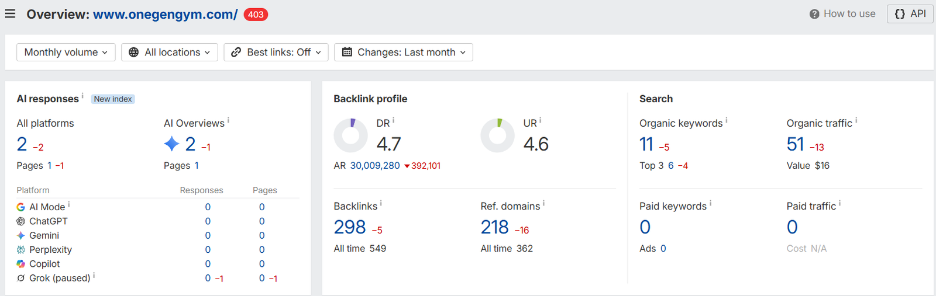Open the Monthly volume dropdown
The image size is (936, 296).
pyautogui.click(x=66, y=52)
